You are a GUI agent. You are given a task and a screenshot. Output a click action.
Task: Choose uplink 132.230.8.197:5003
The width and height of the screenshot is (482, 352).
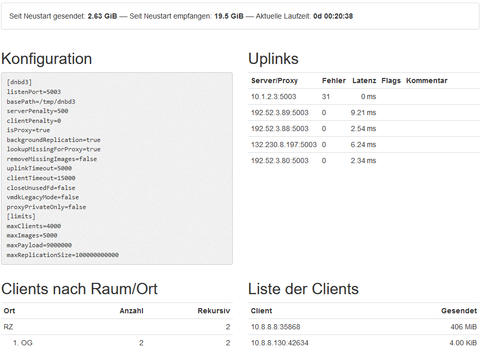(284, 145)
